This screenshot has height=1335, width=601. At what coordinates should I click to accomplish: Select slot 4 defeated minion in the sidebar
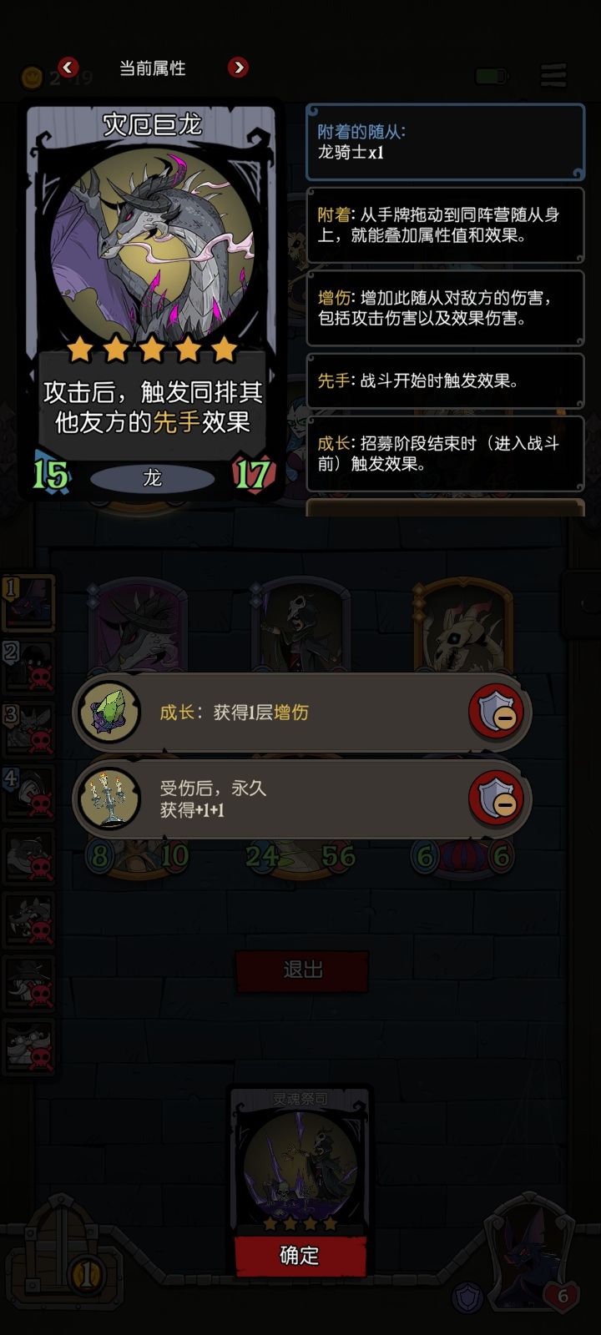[29, 793]
